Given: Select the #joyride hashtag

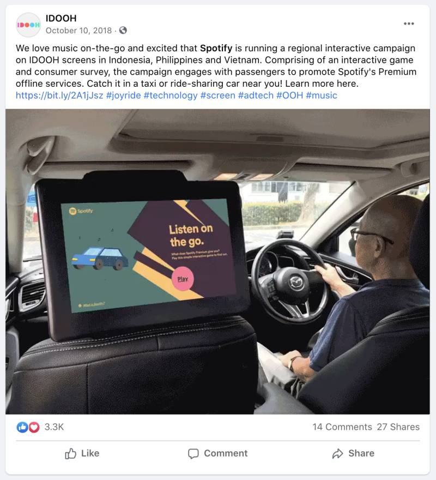Looking at the screenshot, I should coord(123,95).
